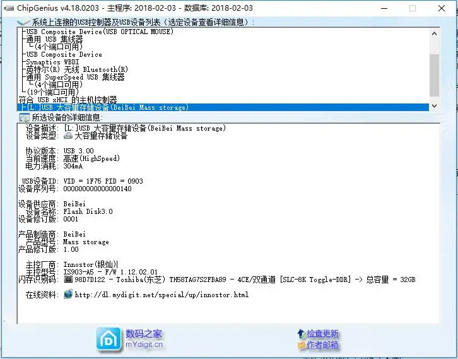Click the selected device details header icon

point(24,118)
